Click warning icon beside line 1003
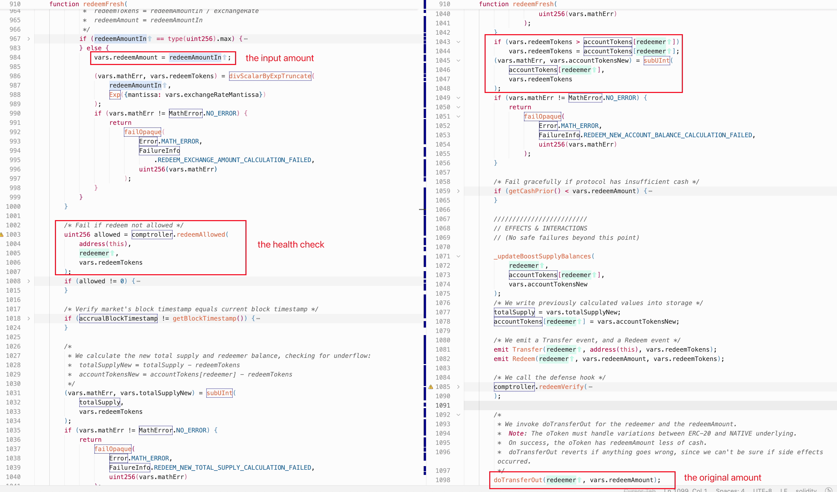 tap(2, 235)
